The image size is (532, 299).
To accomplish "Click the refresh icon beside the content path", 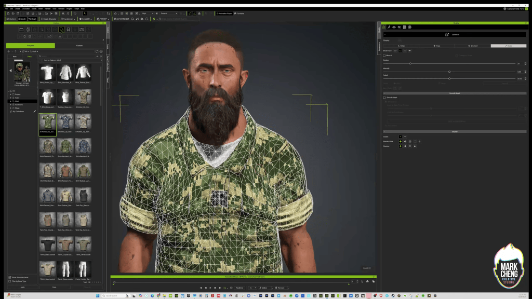I will [x=97, y=51].
